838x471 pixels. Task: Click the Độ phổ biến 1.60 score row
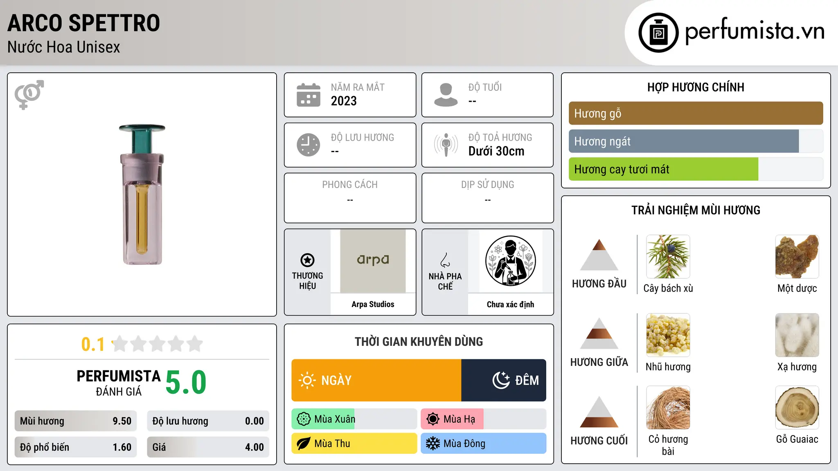pyautogui.click(x=76, y=447)
